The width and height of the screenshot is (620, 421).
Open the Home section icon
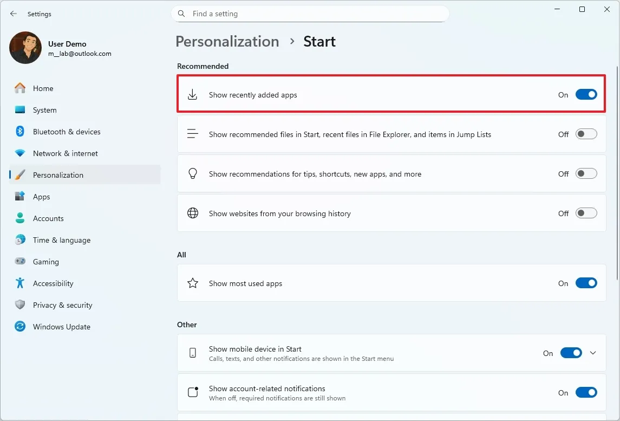[19, 88]
